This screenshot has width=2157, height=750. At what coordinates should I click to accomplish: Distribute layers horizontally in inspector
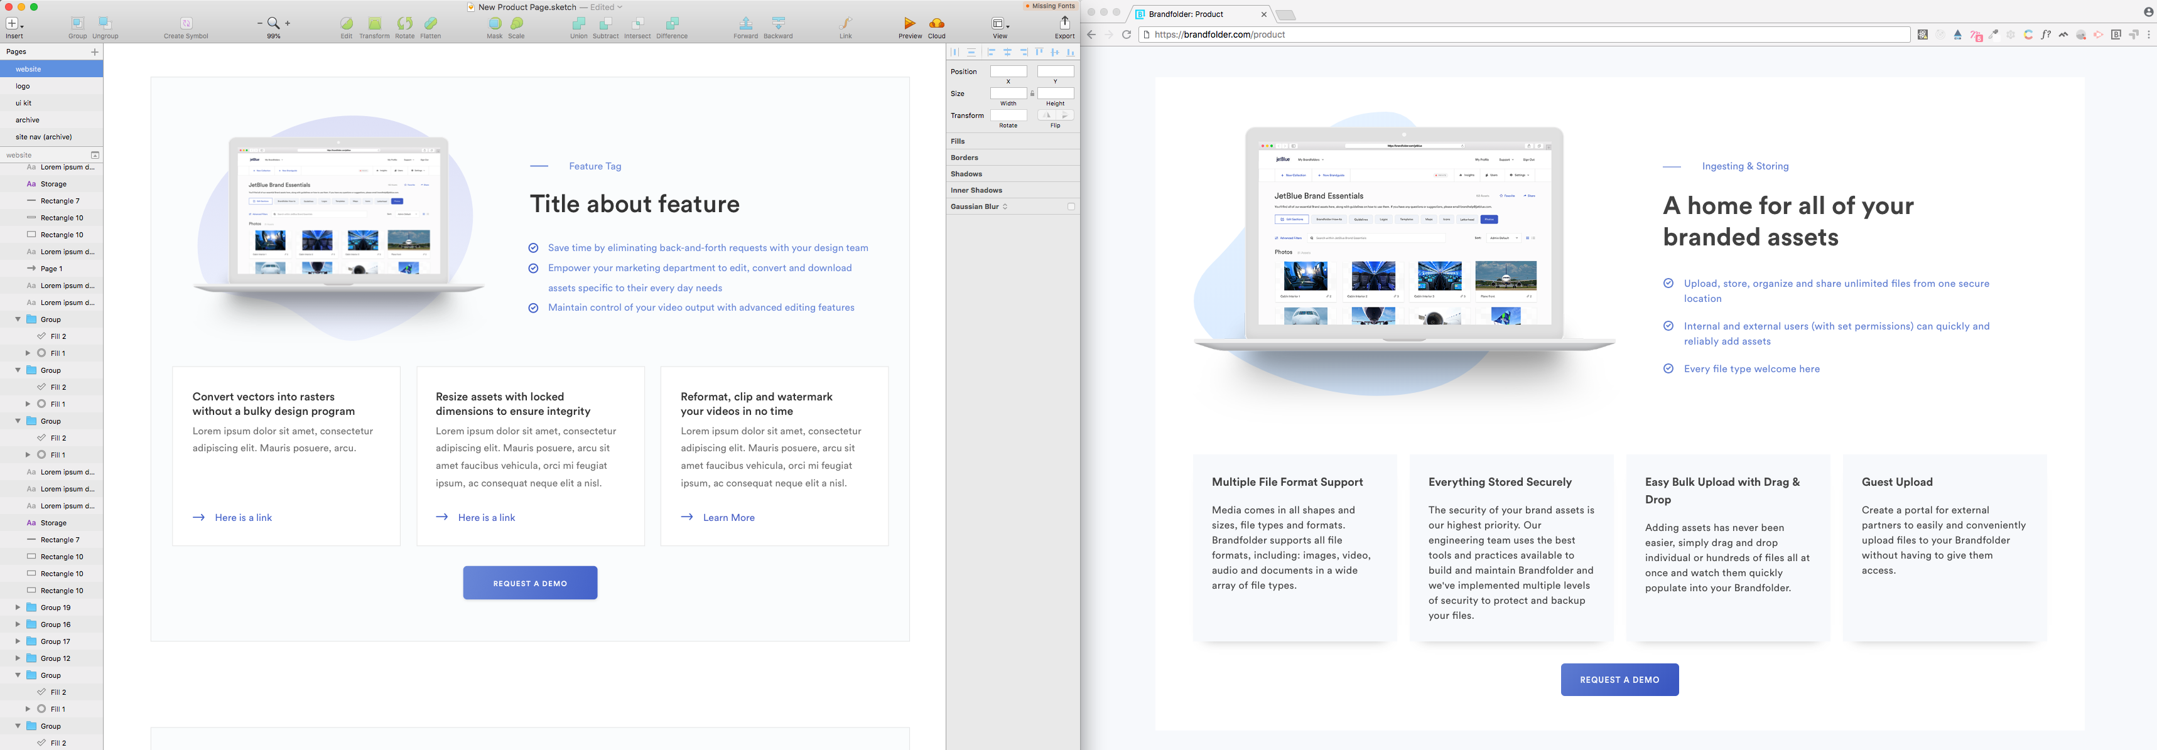[954, 52]
